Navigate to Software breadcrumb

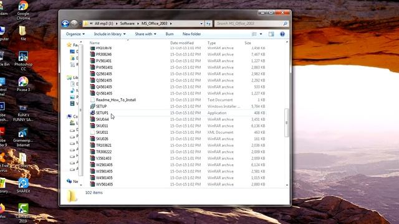(x=127, y=24)
